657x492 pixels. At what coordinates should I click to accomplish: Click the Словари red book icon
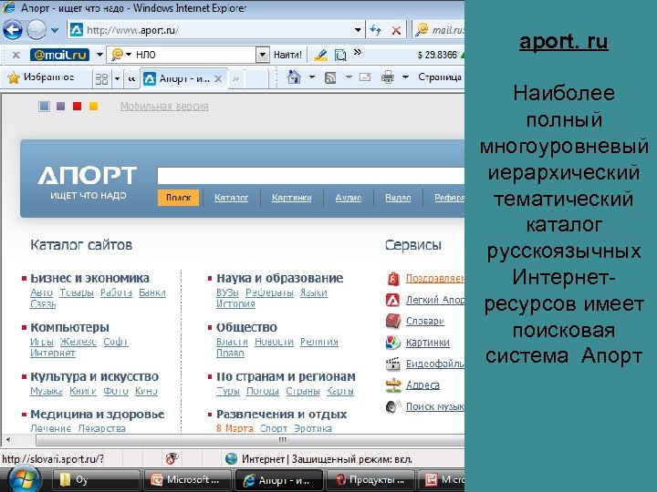(393, 321)
